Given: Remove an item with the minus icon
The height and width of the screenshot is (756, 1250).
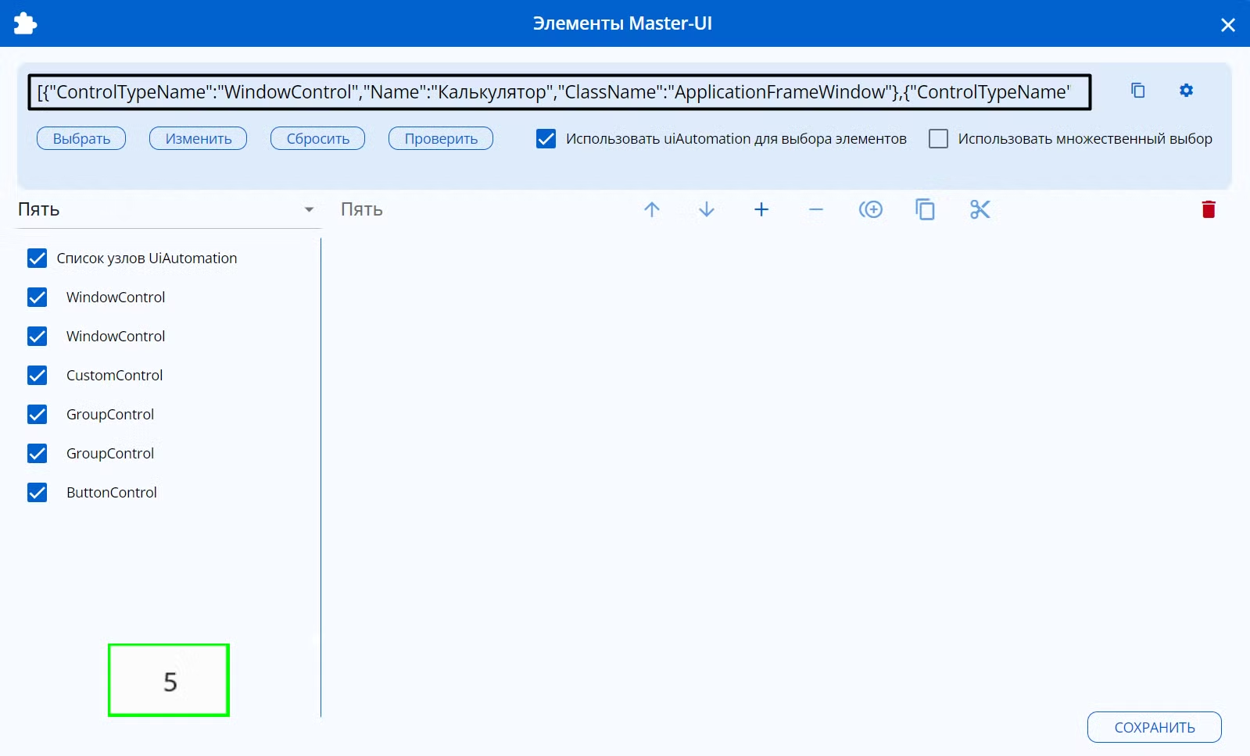Looking at the screenshot, I should tap(816, 209).
